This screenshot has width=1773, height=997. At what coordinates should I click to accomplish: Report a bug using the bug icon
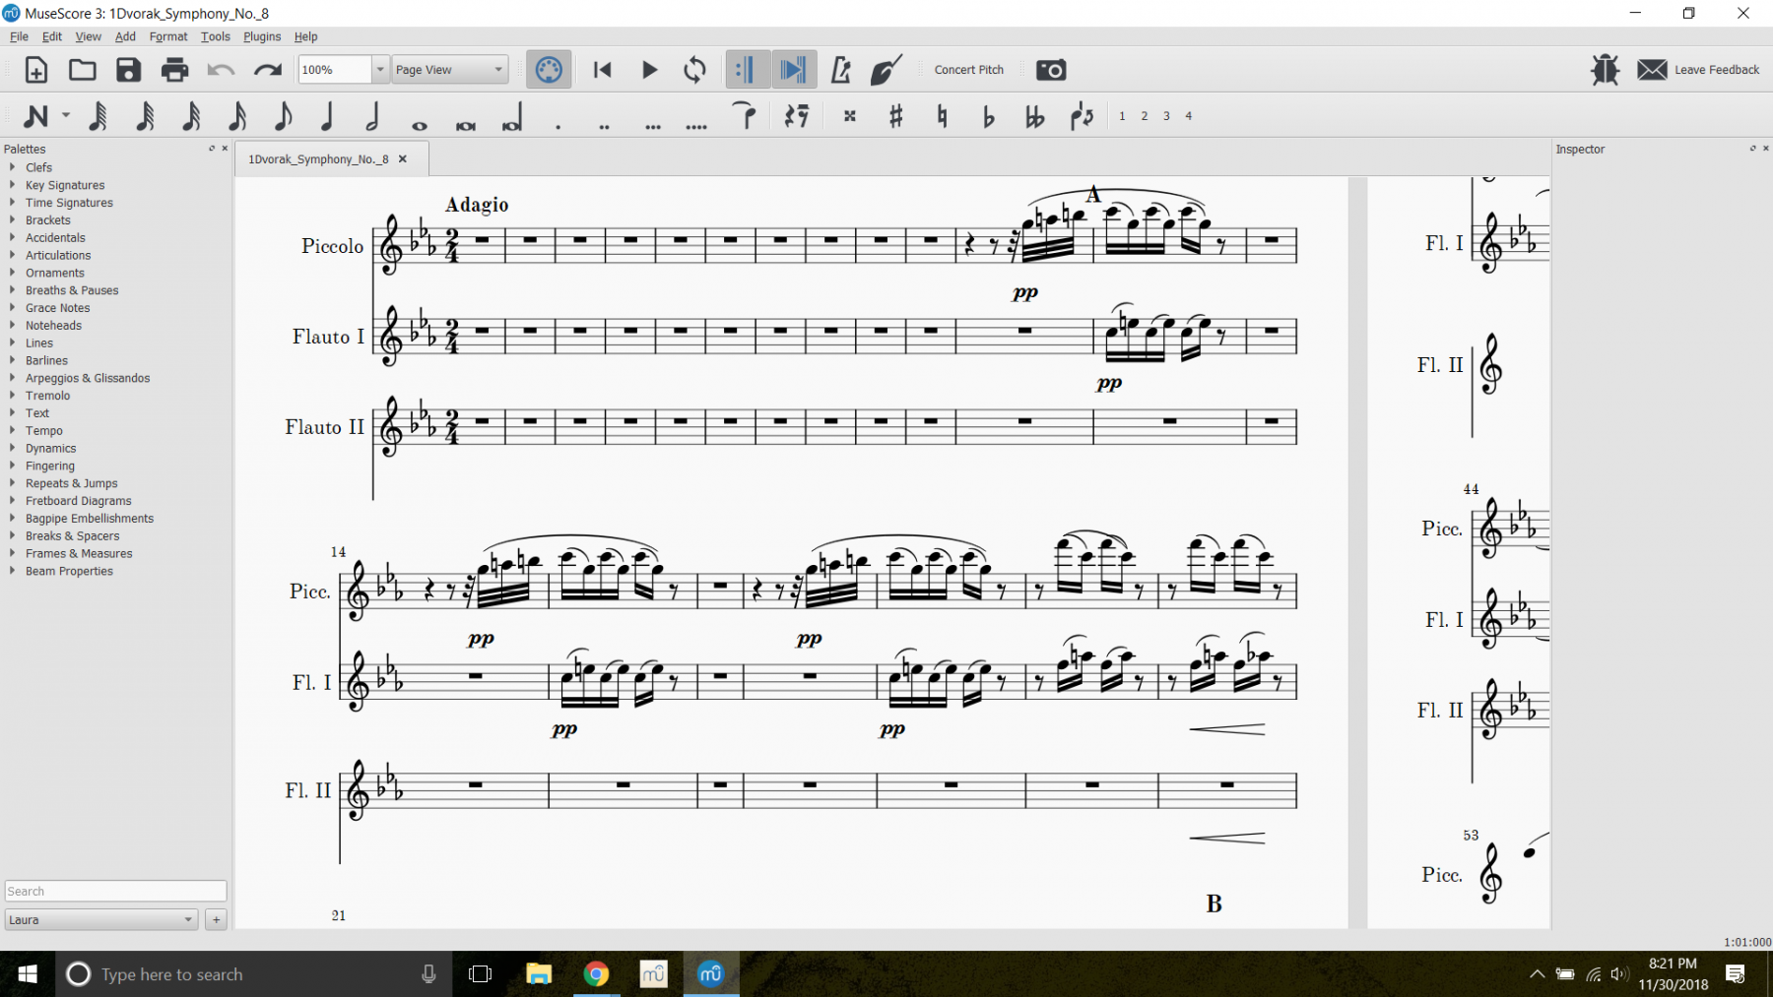(x=1605, y=70)
